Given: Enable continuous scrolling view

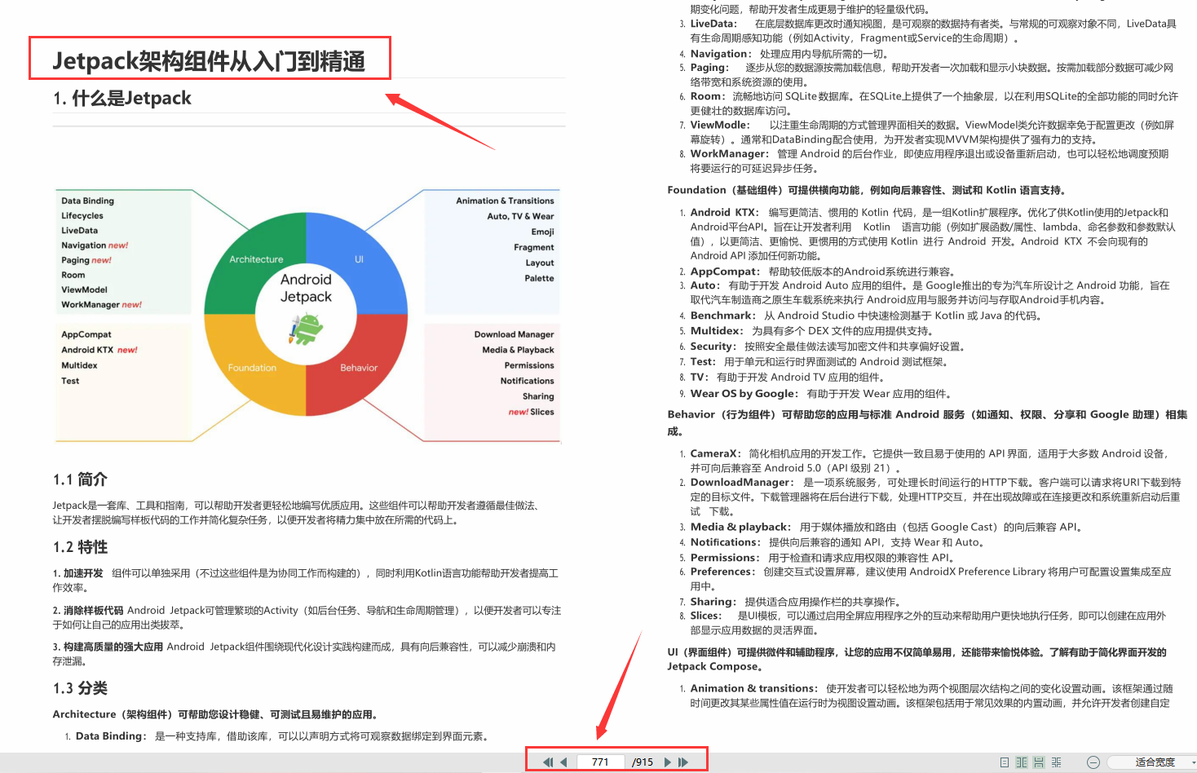Looking at the screenshot, I should pyautogui.click(x=1039, y=762).
